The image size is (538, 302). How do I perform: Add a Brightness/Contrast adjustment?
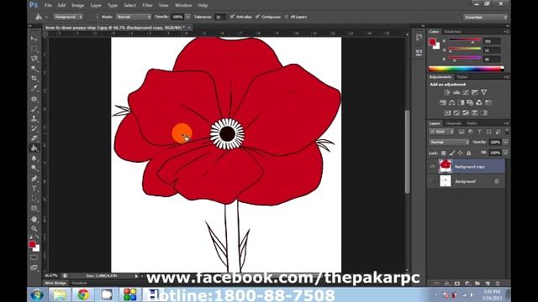pyautogui.click(x=447, y=92)
